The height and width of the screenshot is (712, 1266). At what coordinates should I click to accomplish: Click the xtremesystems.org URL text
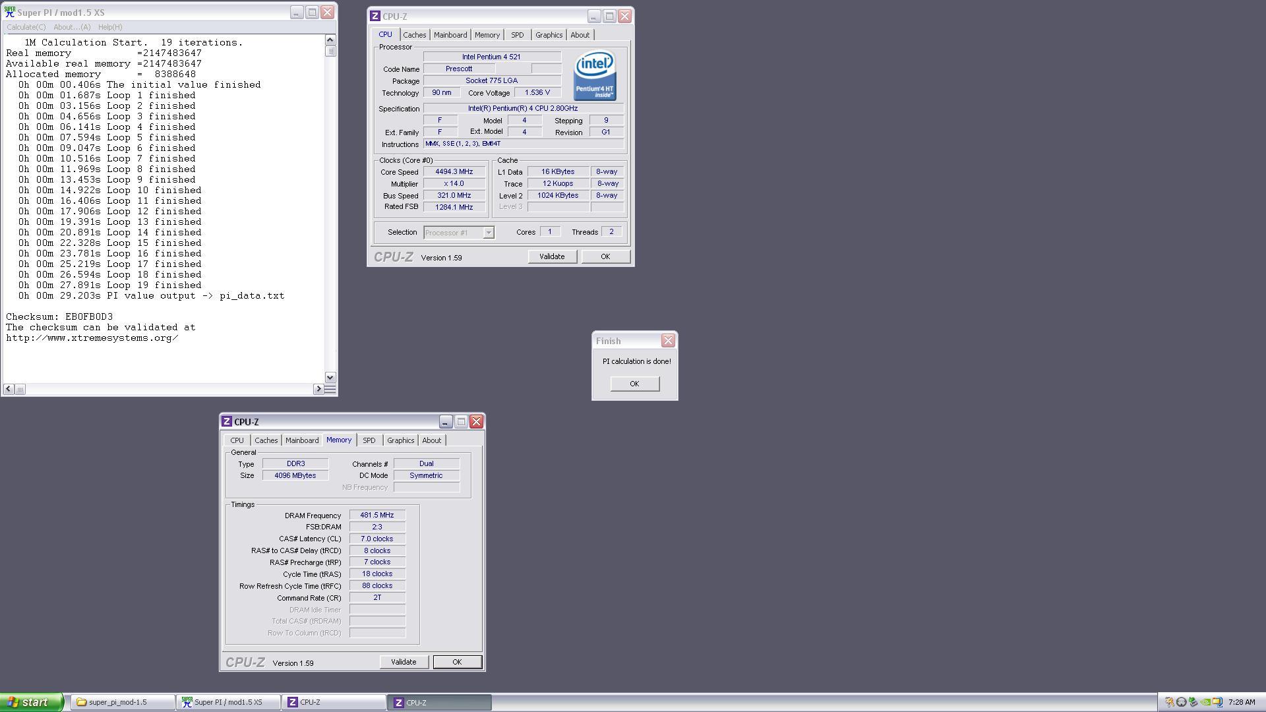pyautogui.click(x=92, y=338)
